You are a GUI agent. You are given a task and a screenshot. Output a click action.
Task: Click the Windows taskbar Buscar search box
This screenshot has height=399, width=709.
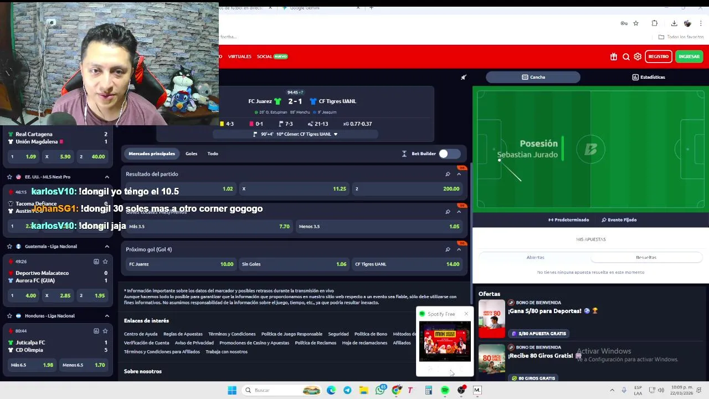click(x=282, y=390)
